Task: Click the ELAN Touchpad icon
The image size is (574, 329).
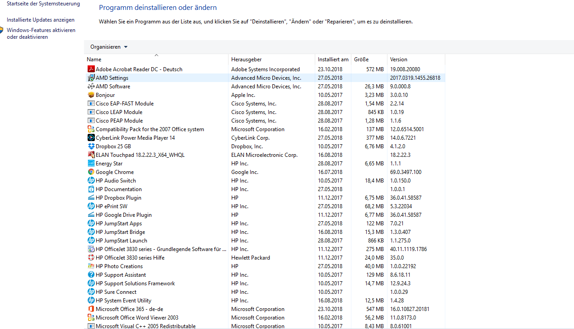Action: click(91, 155)
